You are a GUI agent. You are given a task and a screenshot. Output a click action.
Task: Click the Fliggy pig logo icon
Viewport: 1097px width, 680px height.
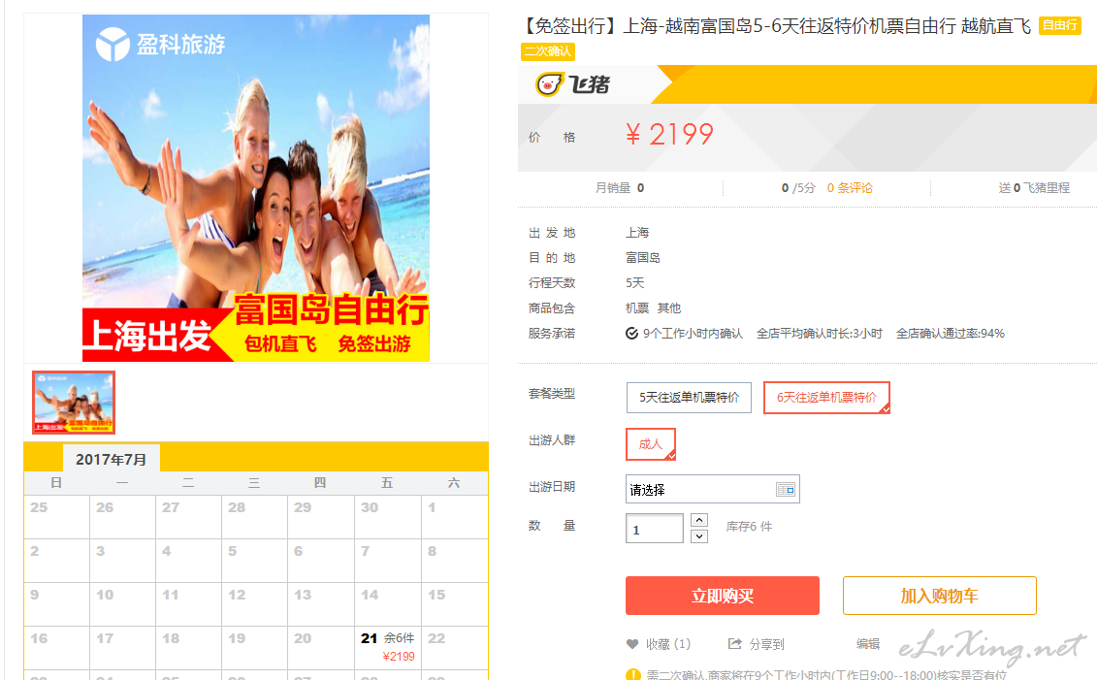549,84
